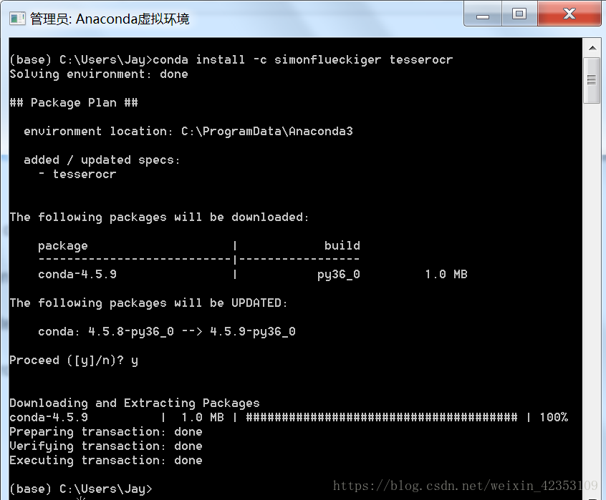The image size is (606, 500).
Task: Click the download progress bar of hashes
Action: click(x=382, y=417)
